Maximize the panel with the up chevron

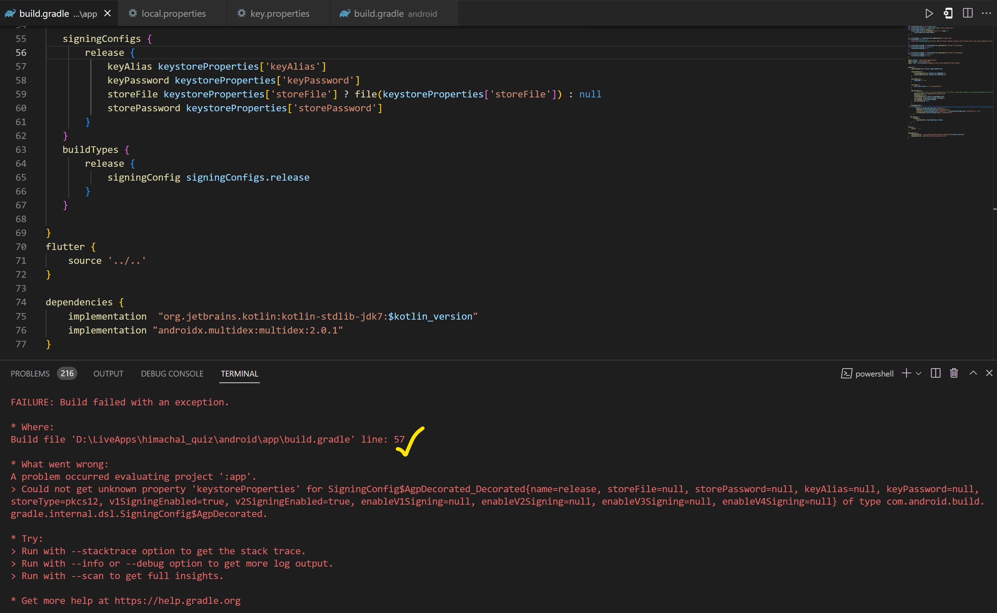pos(973,373)
